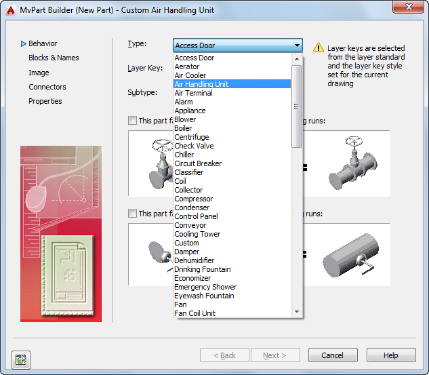Pick Control Panel from the list
Viewport: 429px width, 375px height.
click(x=232, y=216)
